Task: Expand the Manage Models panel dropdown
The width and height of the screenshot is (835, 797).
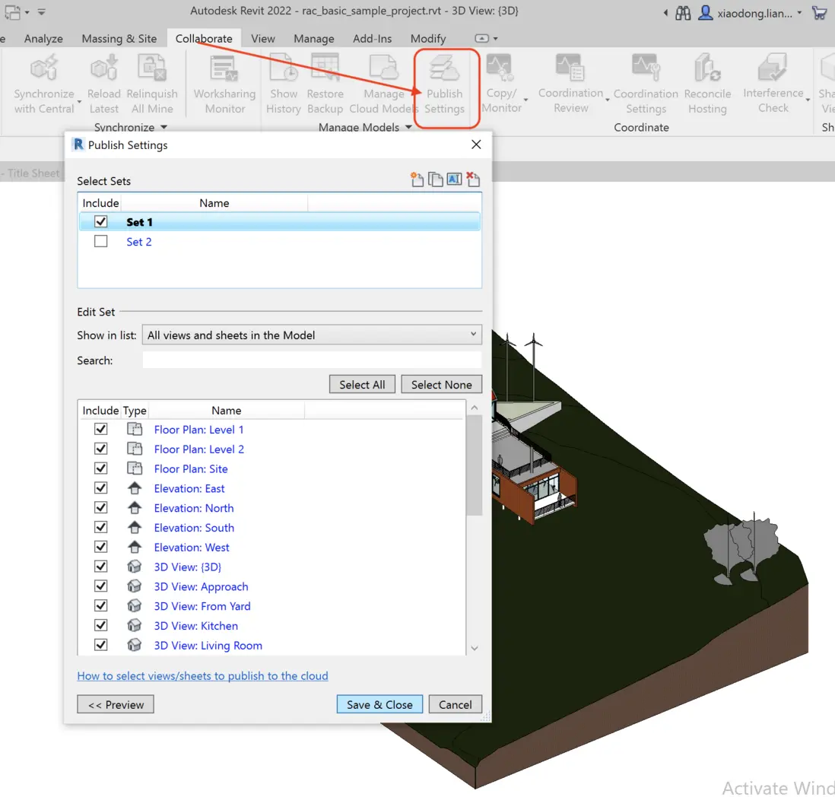Action: [408, 128]
